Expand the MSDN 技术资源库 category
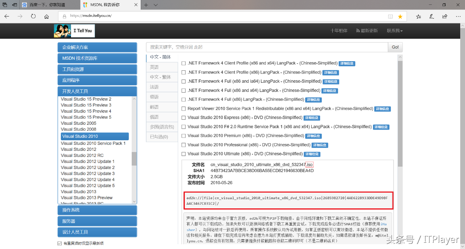465x249 pixels. pos(97,58)
